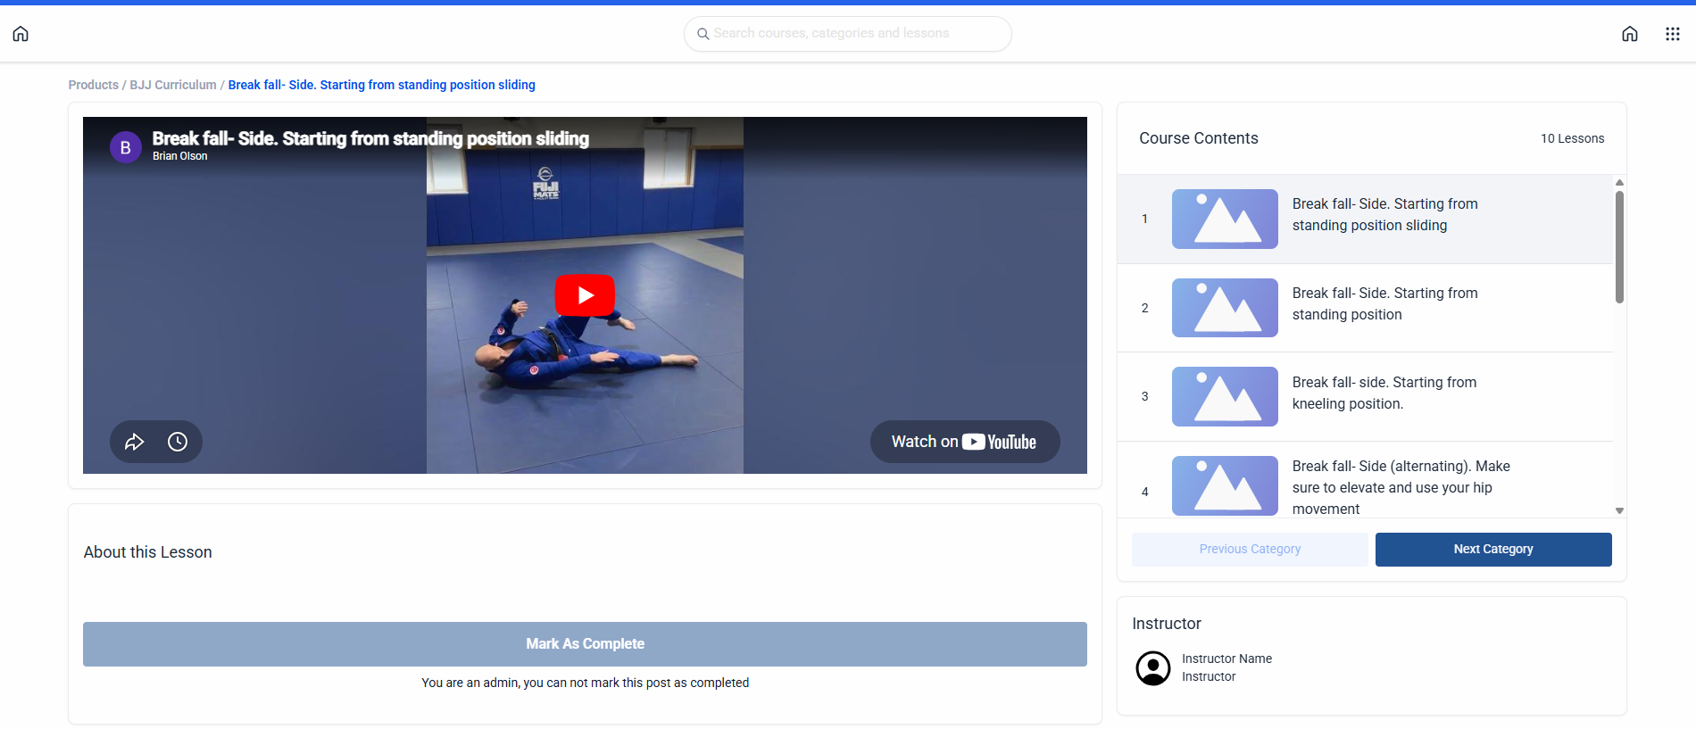1696x729 pixels.
Task: Click the instructor profile avatar icon
Action: (1153, 668)
